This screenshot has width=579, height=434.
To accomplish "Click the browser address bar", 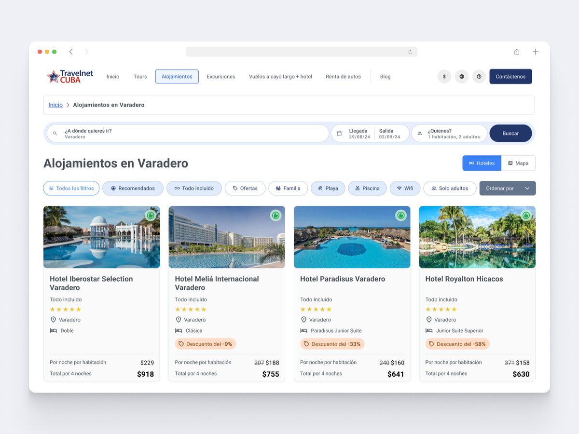I will pyautogui.click(x=302, y=52).
